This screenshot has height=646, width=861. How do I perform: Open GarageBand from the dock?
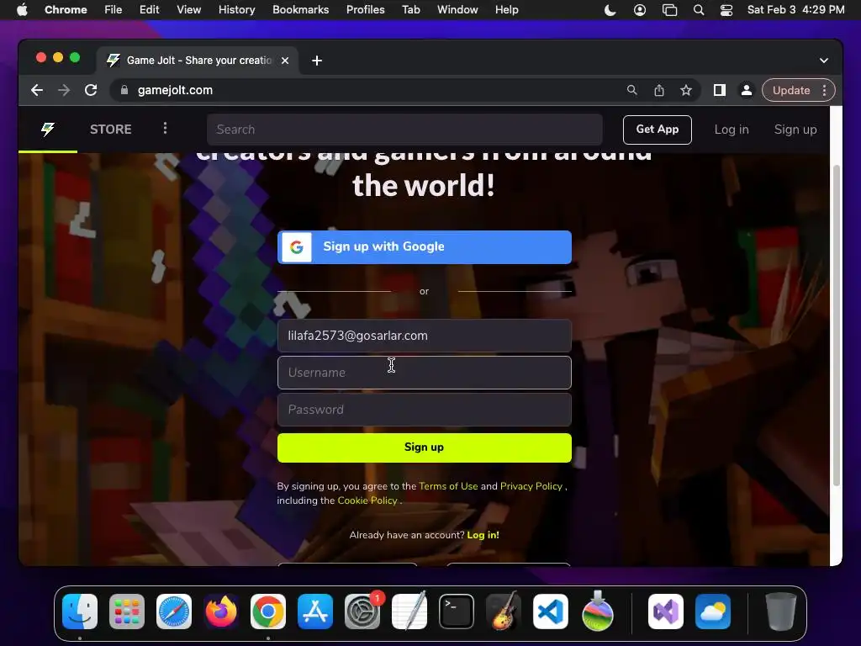tap(504, 612)
